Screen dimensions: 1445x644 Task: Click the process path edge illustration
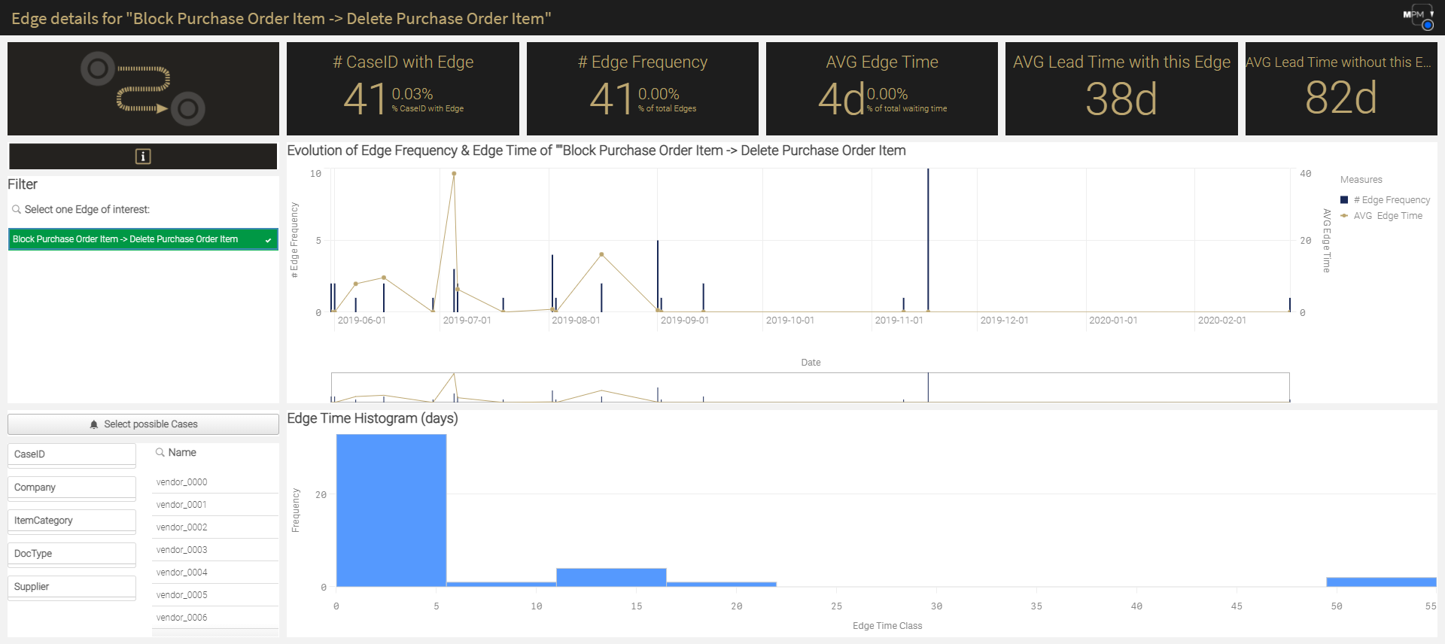[143, 89]
